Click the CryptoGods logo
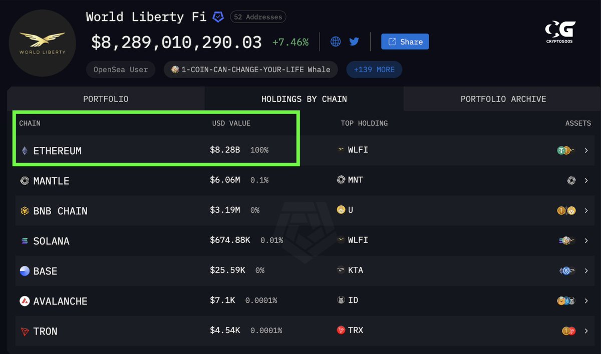 tap(560, 32)
